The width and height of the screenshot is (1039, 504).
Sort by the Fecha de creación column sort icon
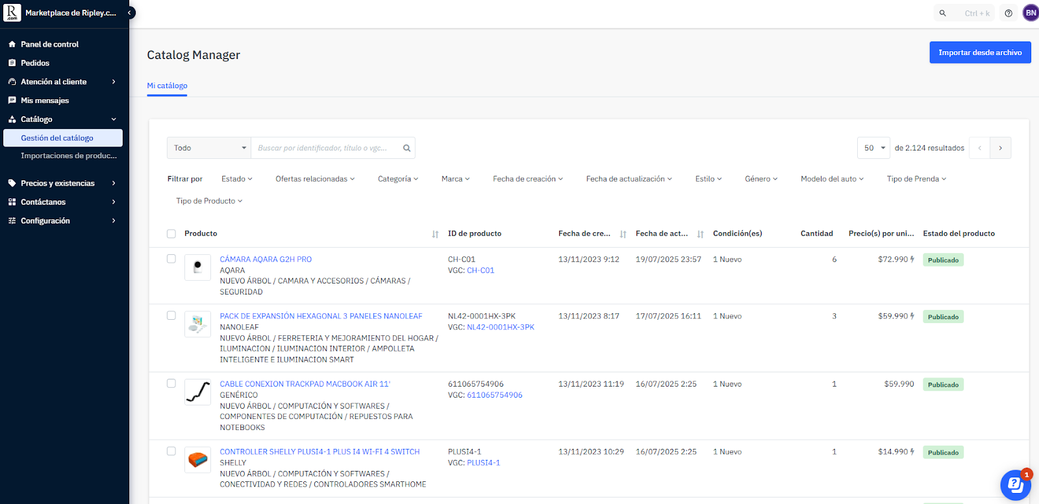[x=623, y=234]
